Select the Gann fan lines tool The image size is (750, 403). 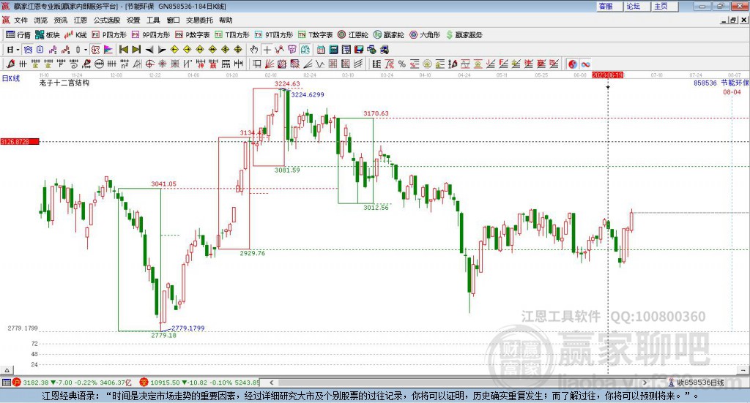[x=270, y=64]
